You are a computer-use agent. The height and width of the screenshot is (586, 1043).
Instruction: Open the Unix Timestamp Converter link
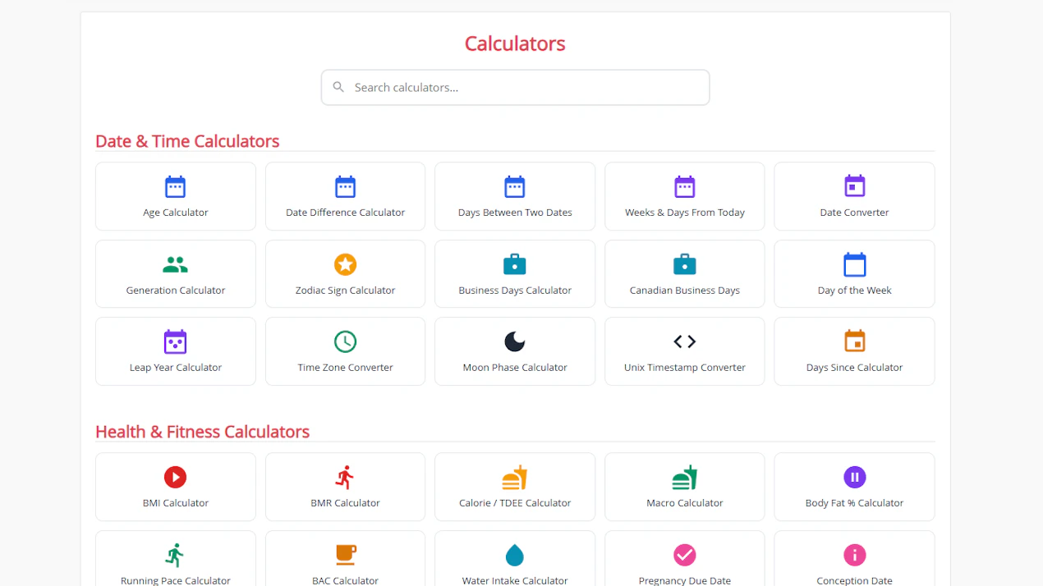[685, 351]
